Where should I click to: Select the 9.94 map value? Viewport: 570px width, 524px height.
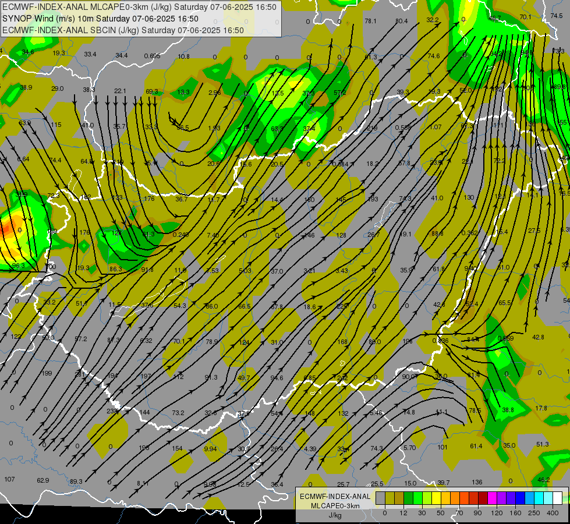click(x=210, y=449)
